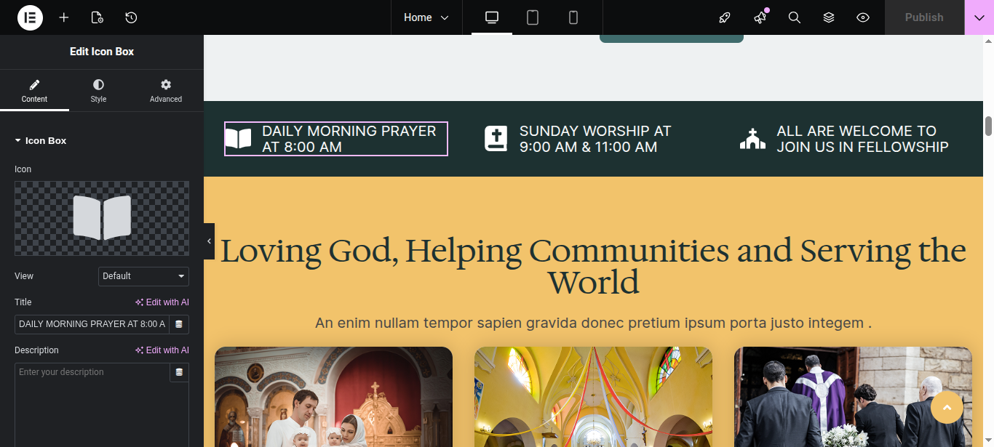Open the Home page selector dropdown
Viewport: 994px width, 447px height.
pos(426,17)
